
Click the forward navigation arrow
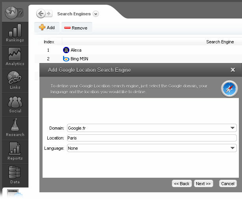click(x=49, y=14)
